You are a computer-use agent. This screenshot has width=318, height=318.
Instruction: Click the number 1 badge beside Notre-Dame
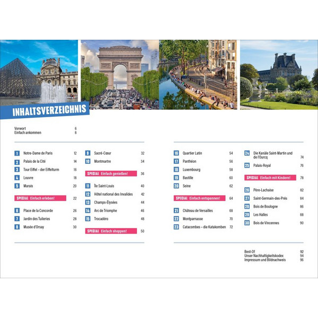click(17, 153)
